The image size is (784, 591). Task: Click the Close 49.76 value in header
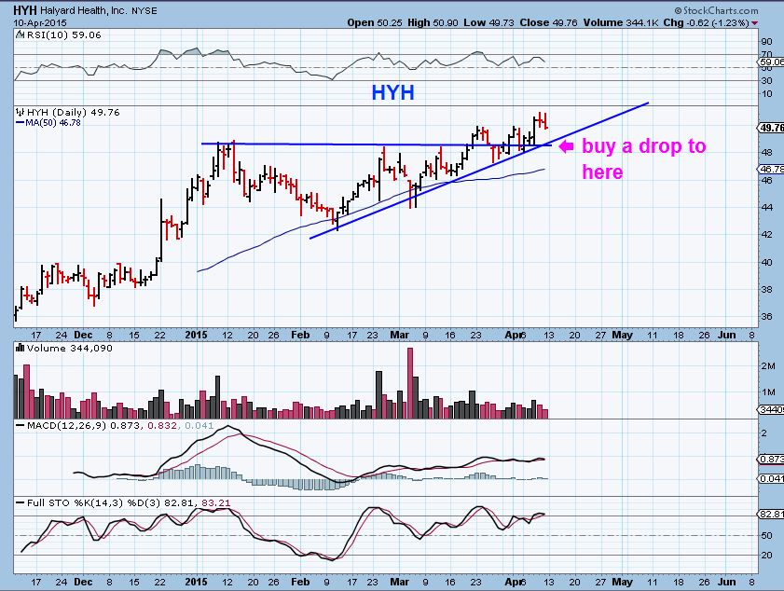[548, 22]
